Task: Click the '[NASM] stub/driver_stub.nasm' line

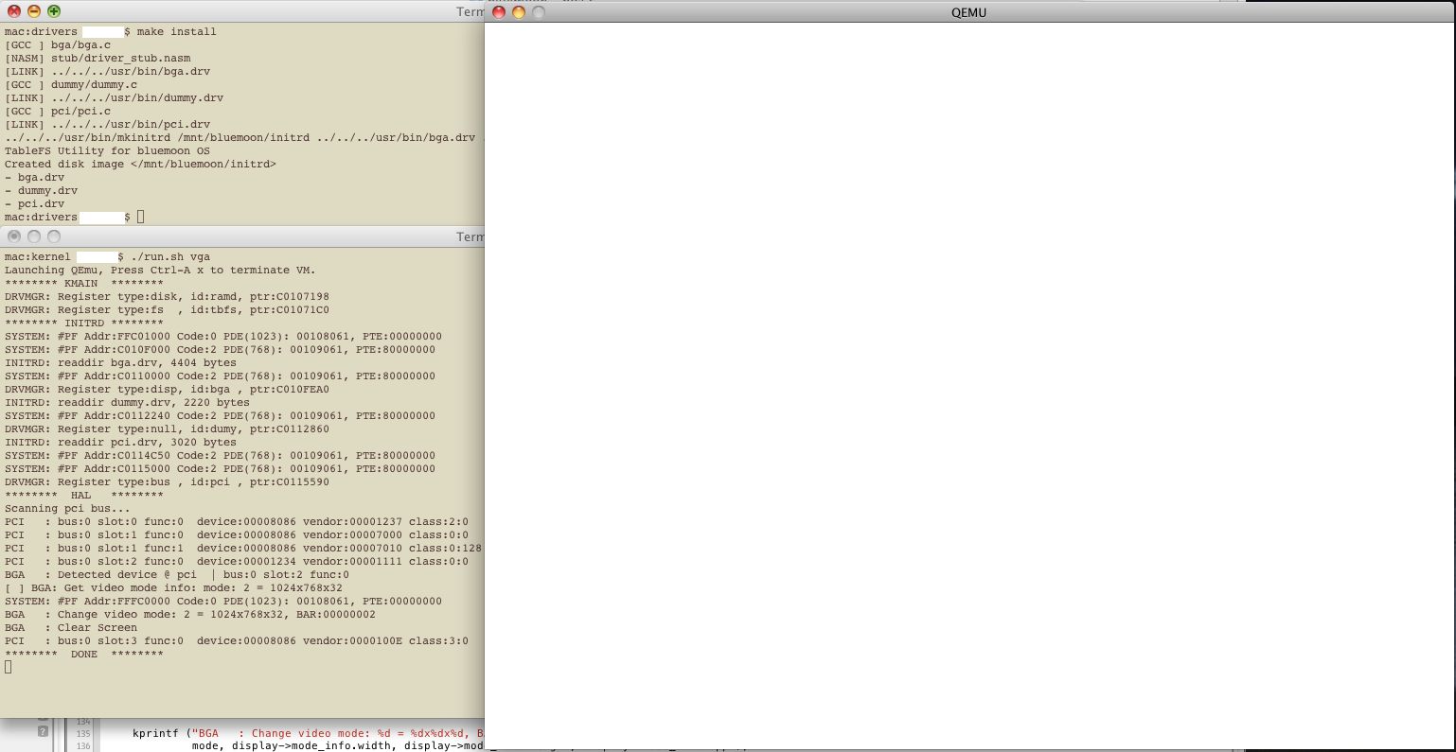Action: (x=98, y=58)
